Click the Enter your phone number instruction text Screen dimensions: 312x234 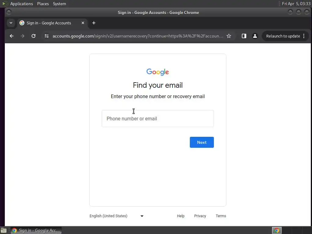coord(158,96)
